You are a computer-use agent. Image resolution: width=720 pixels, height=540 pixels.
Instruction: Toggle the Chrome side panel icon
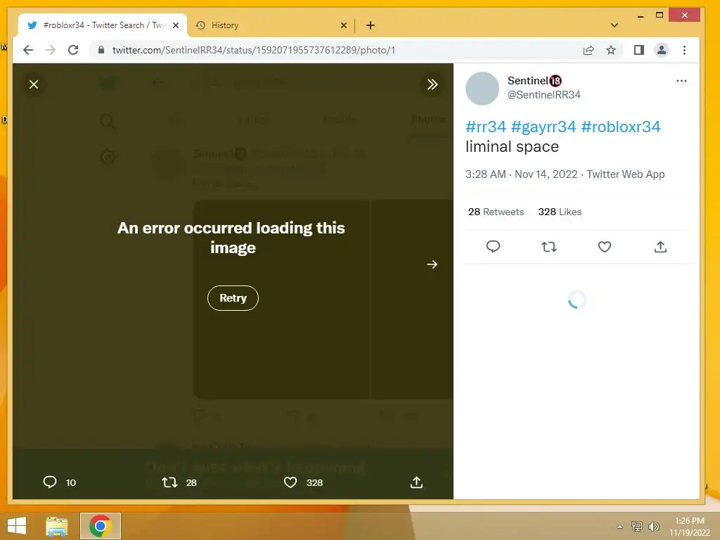[x=638, y=50]
